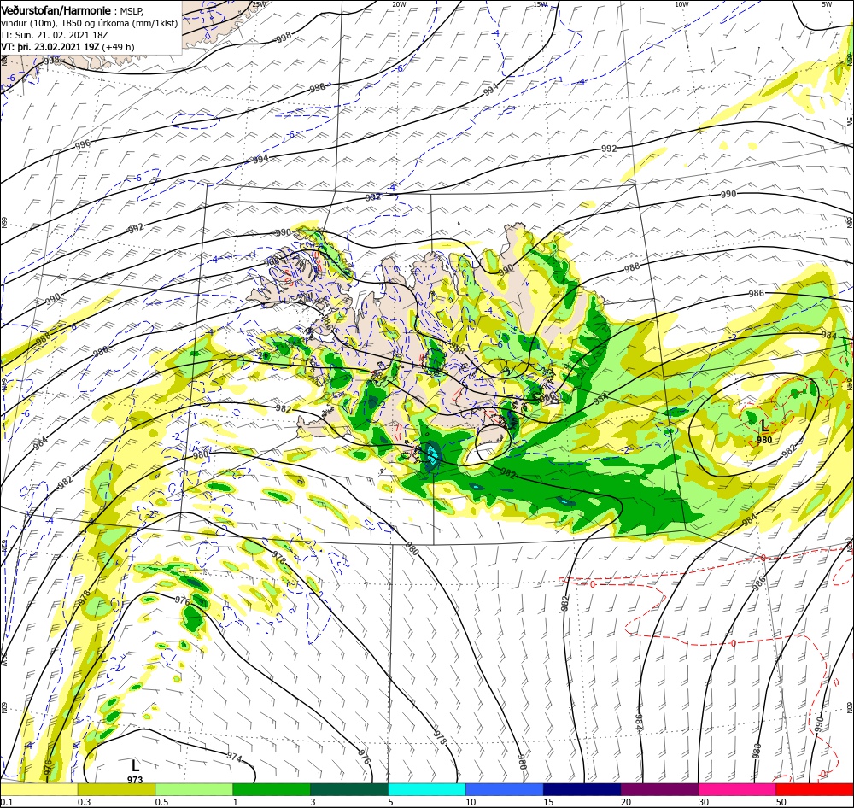Click the dark green 3 mm legend swatch
This screenshot has height=808, width=854.
pyautogui.click(x=349, y=789)
